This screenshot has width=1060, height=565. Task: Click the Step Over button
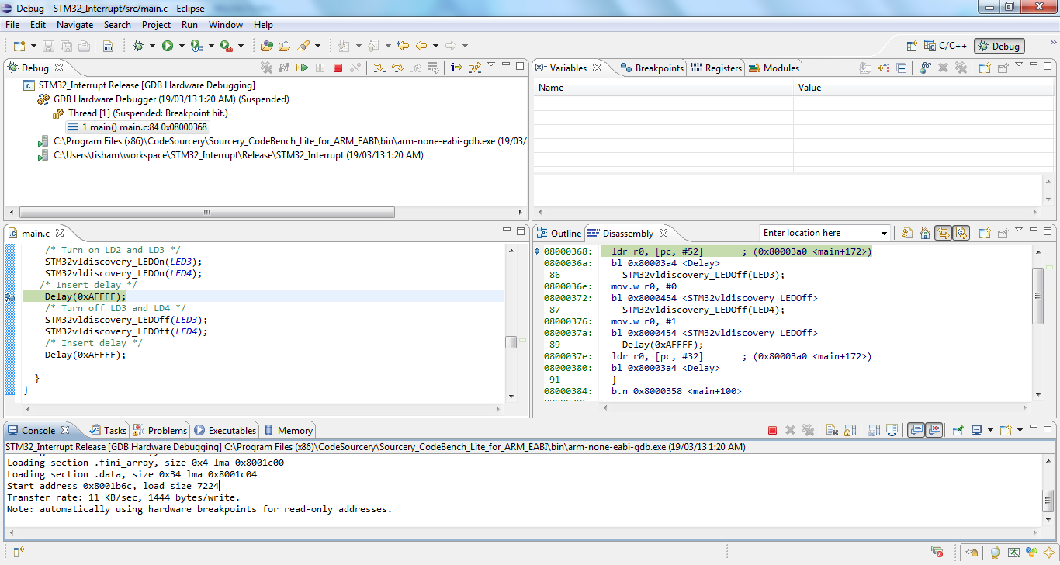[397, 68]
